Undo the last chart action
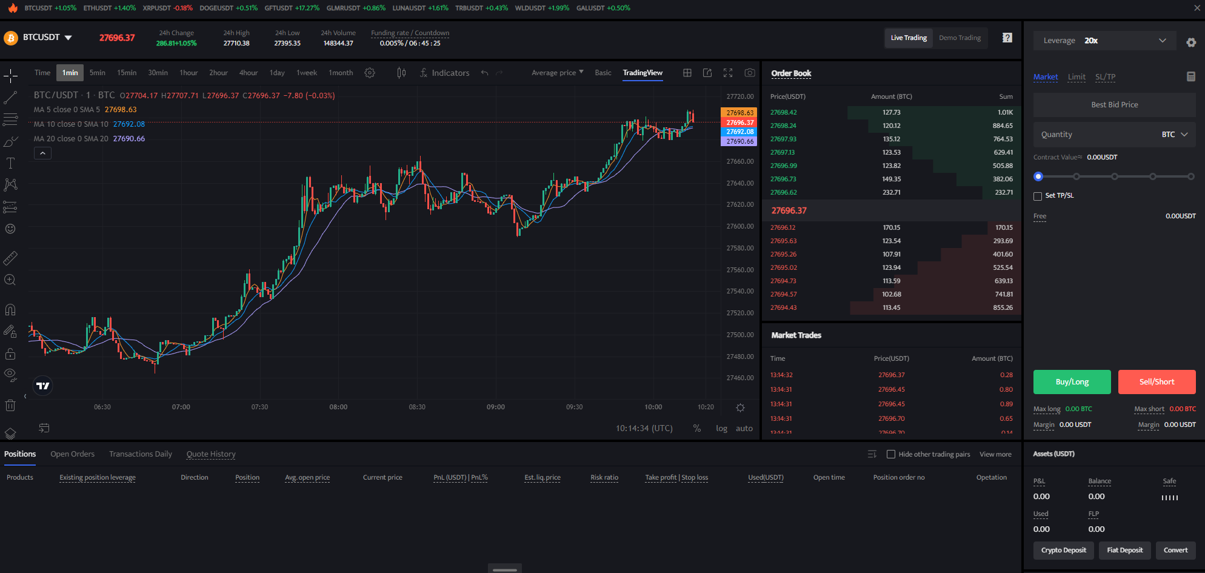1205x573 pixels. (x=484, y=73)
